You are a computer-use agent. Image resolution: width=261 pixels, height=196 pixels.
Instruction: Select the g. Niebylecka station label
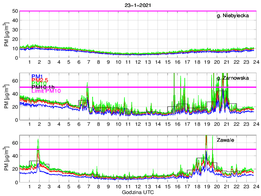pyautogui.click(x=235, y=16)
